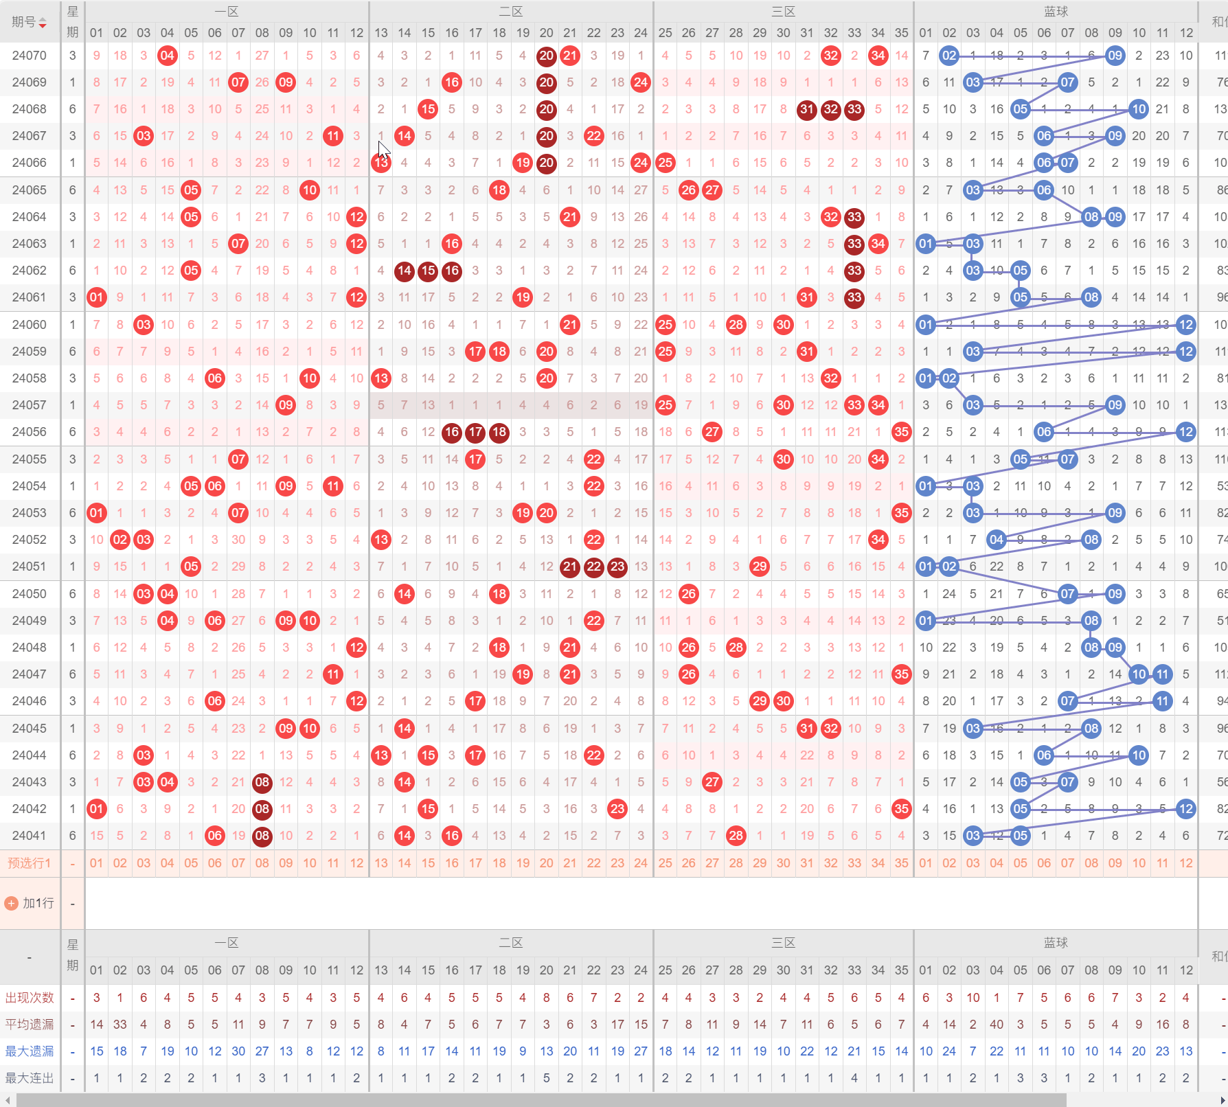Pick front number 28 in 预选行1 row
This screenshot has height=1107, width=1228.
pos(736,863)
